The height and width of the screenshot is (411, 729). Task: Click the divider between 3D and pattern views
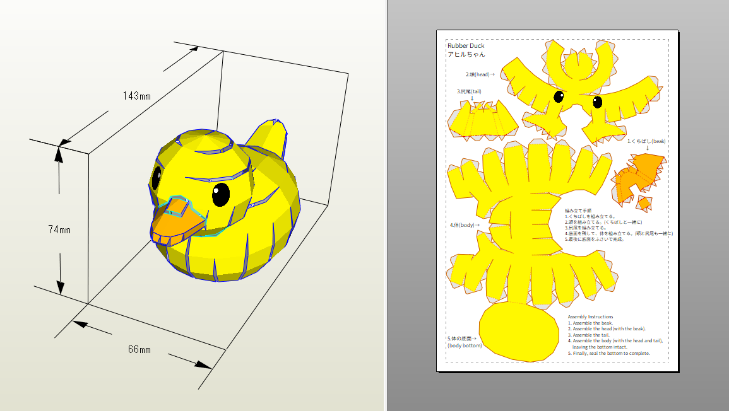(x=387, y=205)
